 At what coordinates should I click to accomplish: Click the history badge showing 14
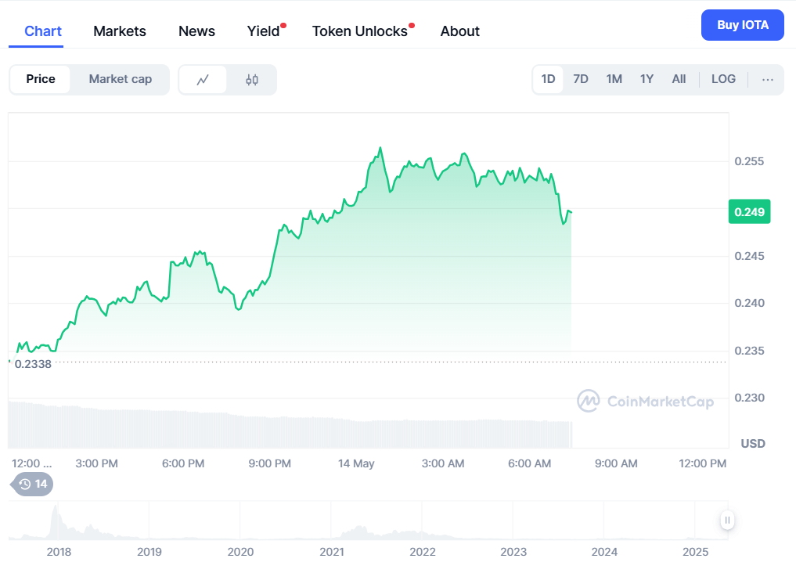pyautogui.click(x=32, y=485)
